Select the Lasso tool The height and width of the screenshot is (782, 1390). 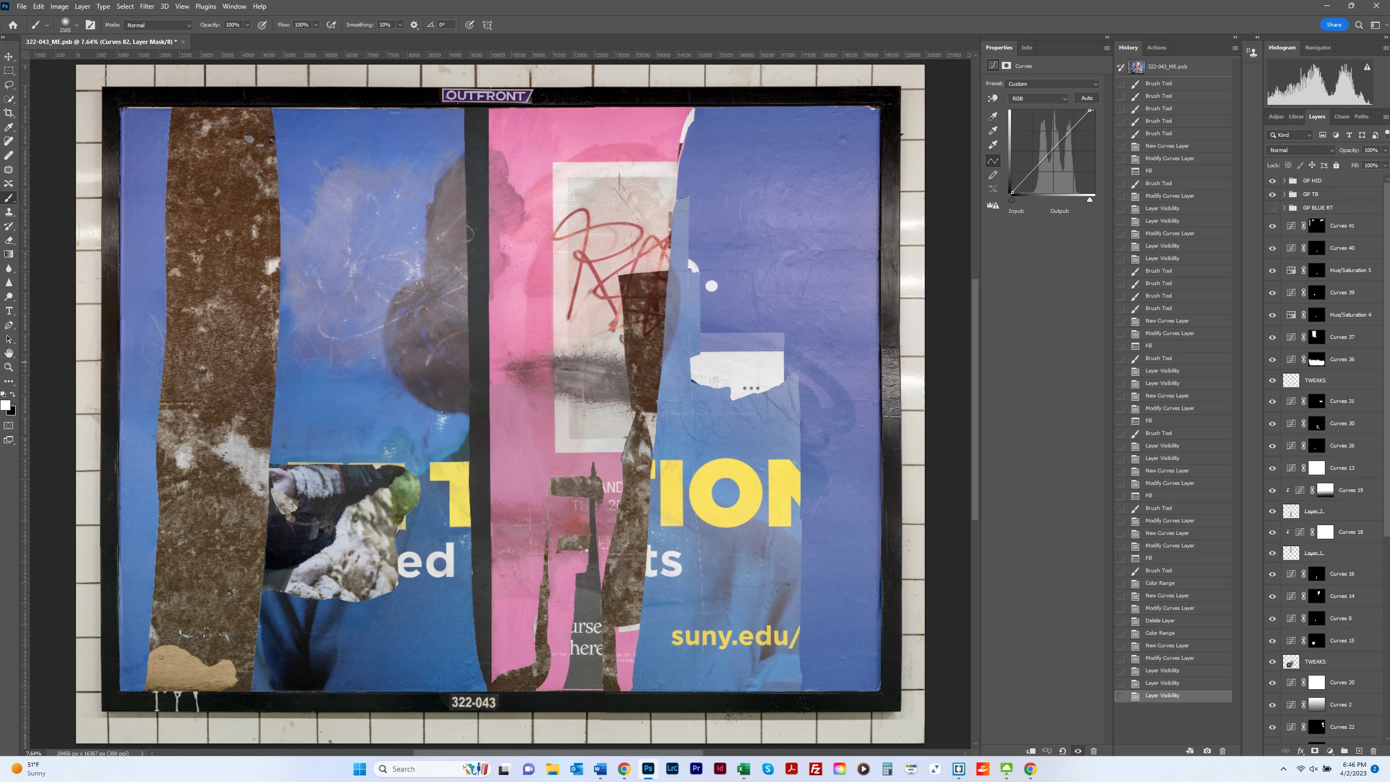(9, 85)
